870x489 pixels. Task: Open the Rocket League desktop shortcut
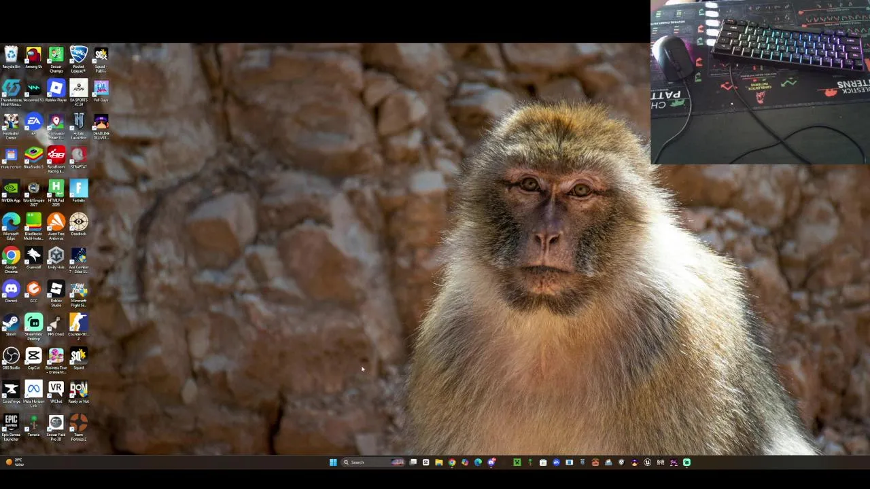coord(78,60)
